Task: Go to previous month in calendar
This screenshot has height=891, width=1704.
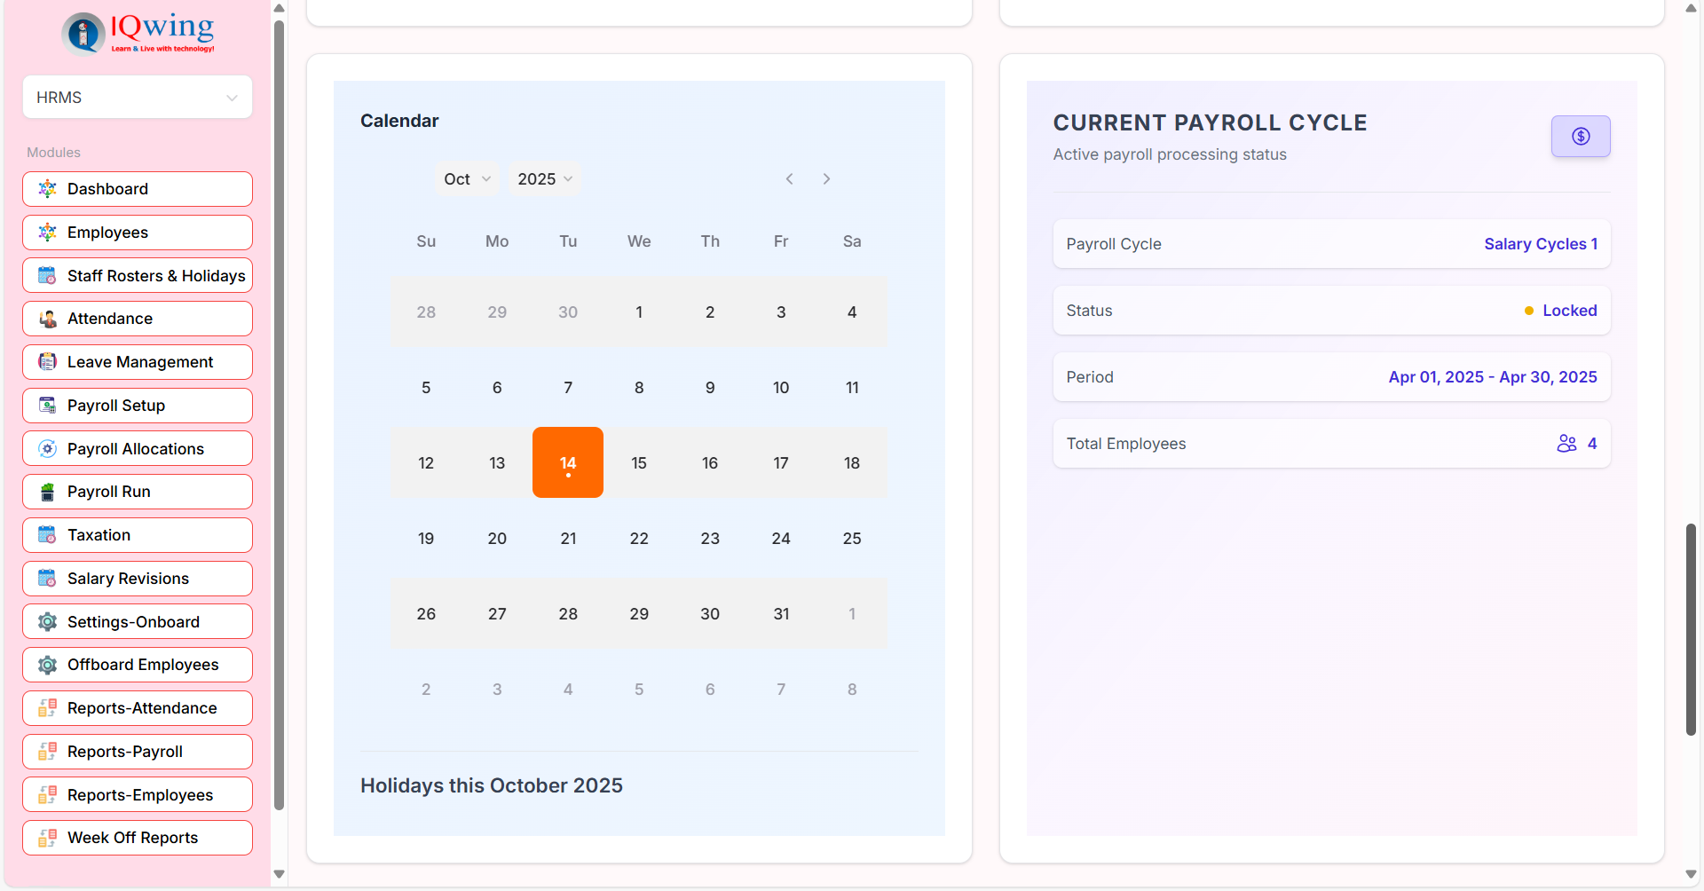Action: [789, 179]
